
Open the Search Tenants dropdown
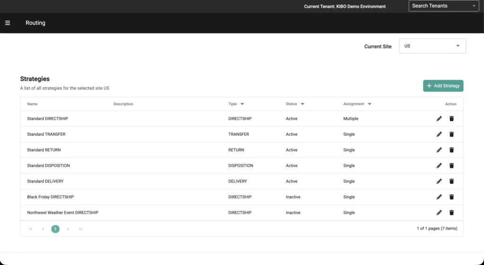[x=443, y=6]
